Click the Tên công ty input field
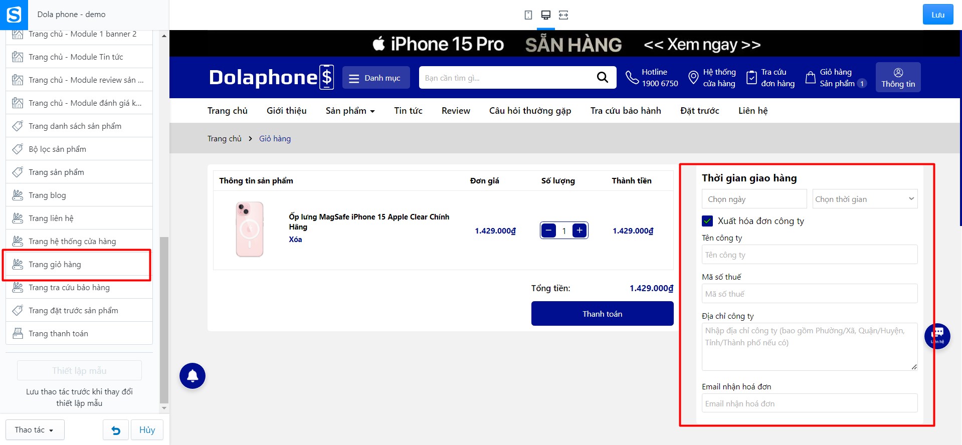962x445 pixels. tap(810, 255)
